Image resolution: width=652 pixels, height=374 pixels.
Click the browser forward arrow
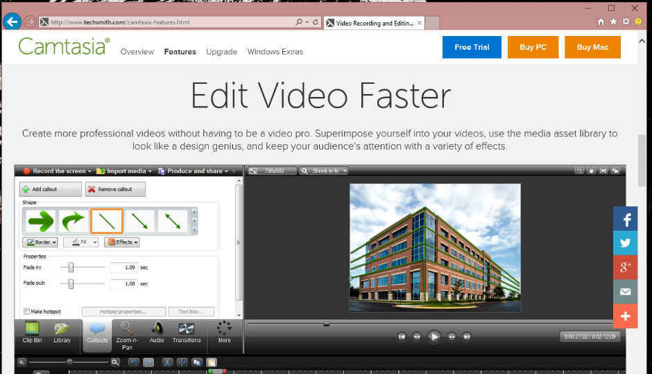click(30, 21)
